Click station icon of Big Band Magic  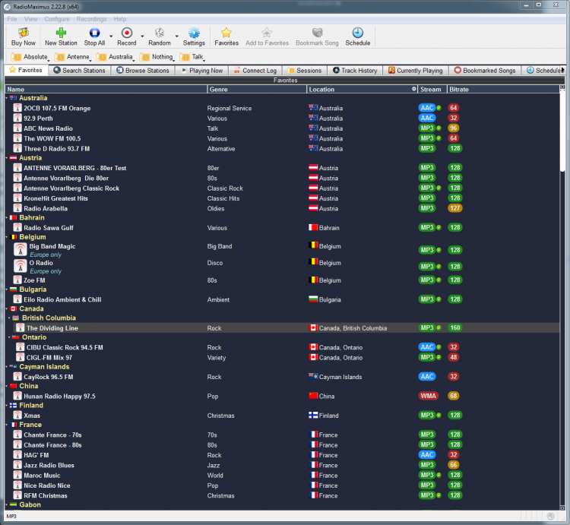point(21,250)
